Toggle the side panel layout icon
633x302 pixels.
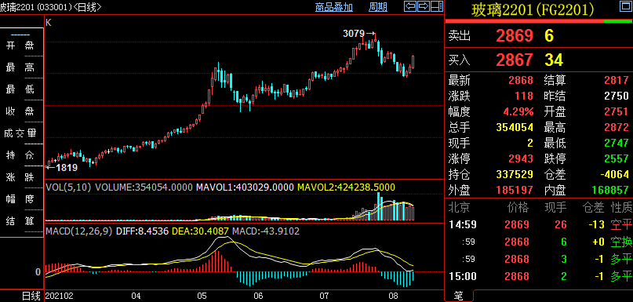436,6
